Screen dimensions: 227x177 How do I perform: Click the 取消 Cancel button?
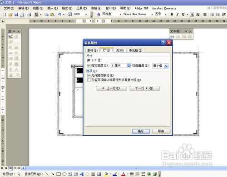pyautogui.click(x=161, y=131)
